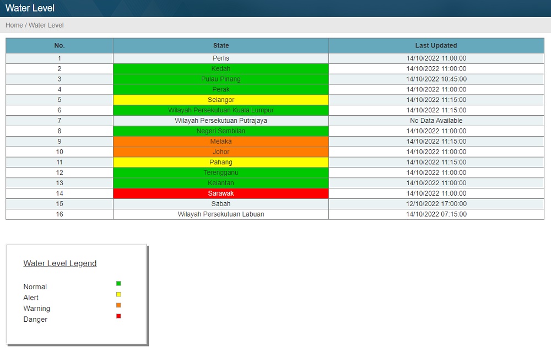Open Wilayah Persekutuan Labuan
Screen dimensions: 551x351
point(221,214)
